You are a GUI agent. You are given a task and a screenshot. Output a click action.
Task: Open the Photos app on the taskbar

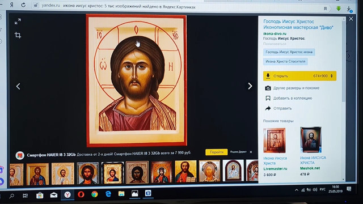[135, 193]
